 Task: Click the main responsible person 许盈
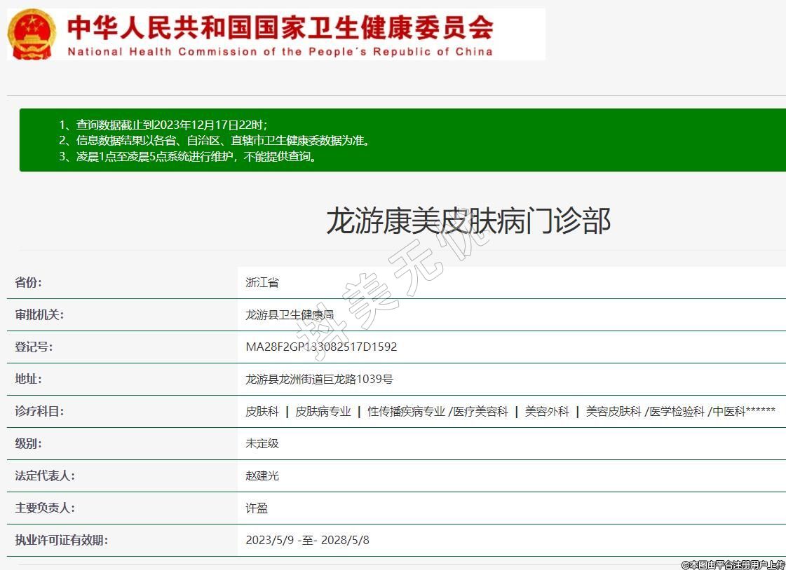coord(257,508)
